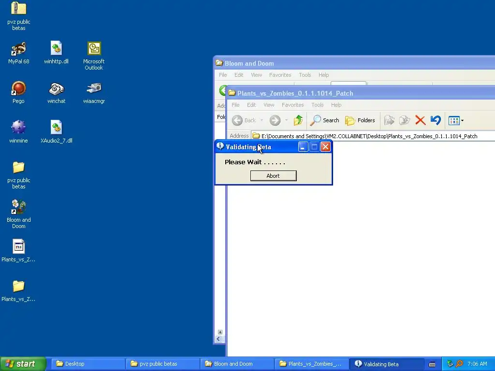Expand the tree node plus icon in Bloom and Doom
The width and height of the screenshot is (495, 371).
coord(220,332)
